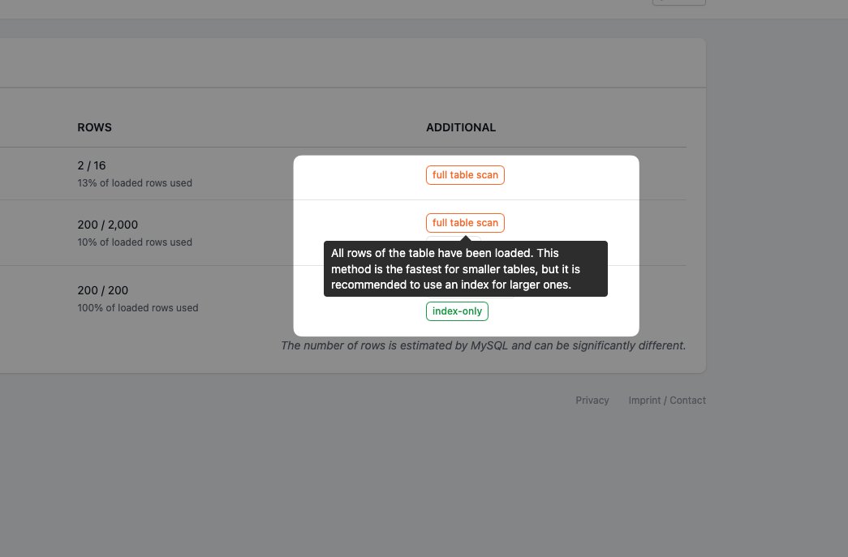
Task: Click the ROWS column header
Action: pyautogui.click(x=95, y=127)
